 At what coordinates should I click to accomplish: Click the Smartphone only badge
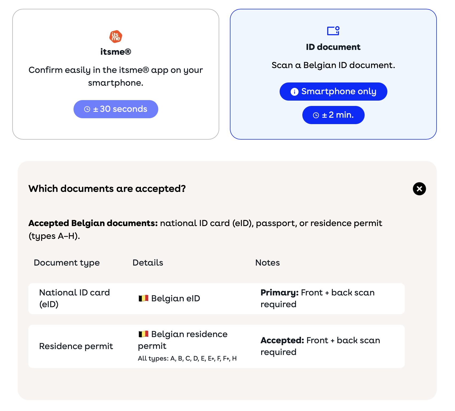(x=333, y=92)
